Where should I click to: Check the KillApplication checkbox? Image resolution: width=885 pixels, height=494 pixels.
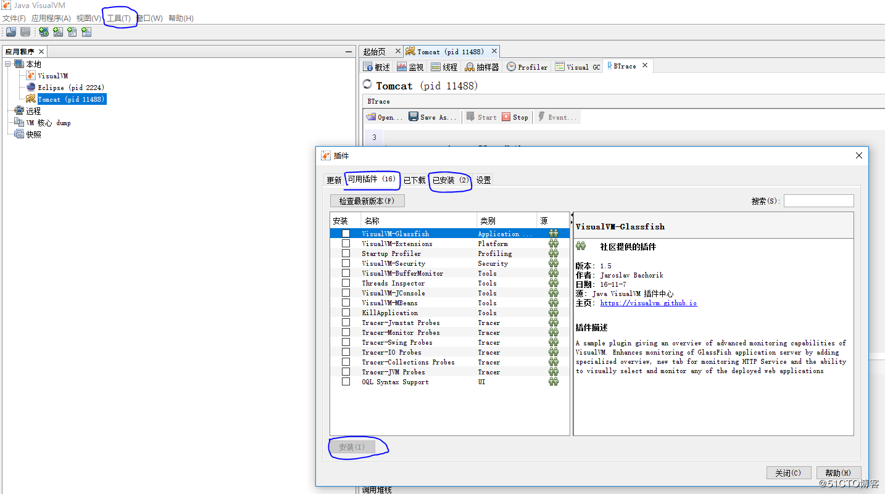coord(346,313)
